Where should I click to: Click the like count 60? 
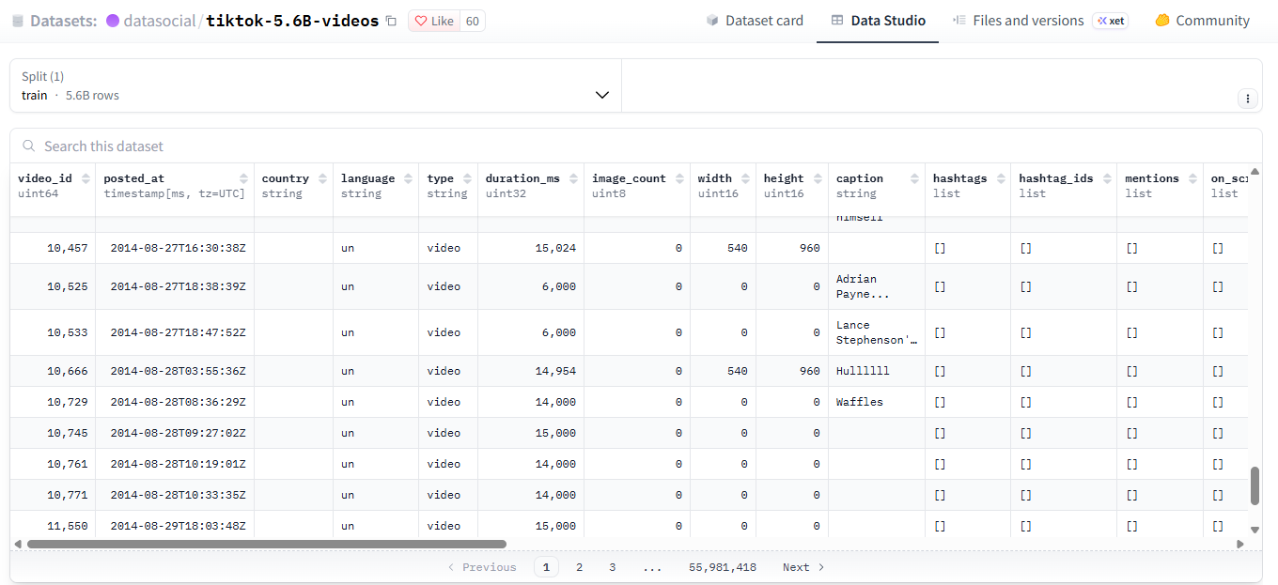point(473,21)
